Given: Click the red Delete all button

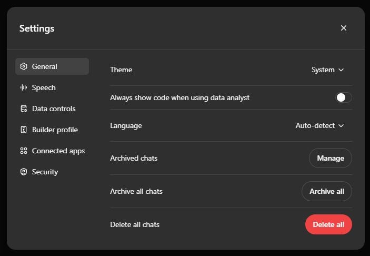Looking at the screenshot, I should coord(328,224).
